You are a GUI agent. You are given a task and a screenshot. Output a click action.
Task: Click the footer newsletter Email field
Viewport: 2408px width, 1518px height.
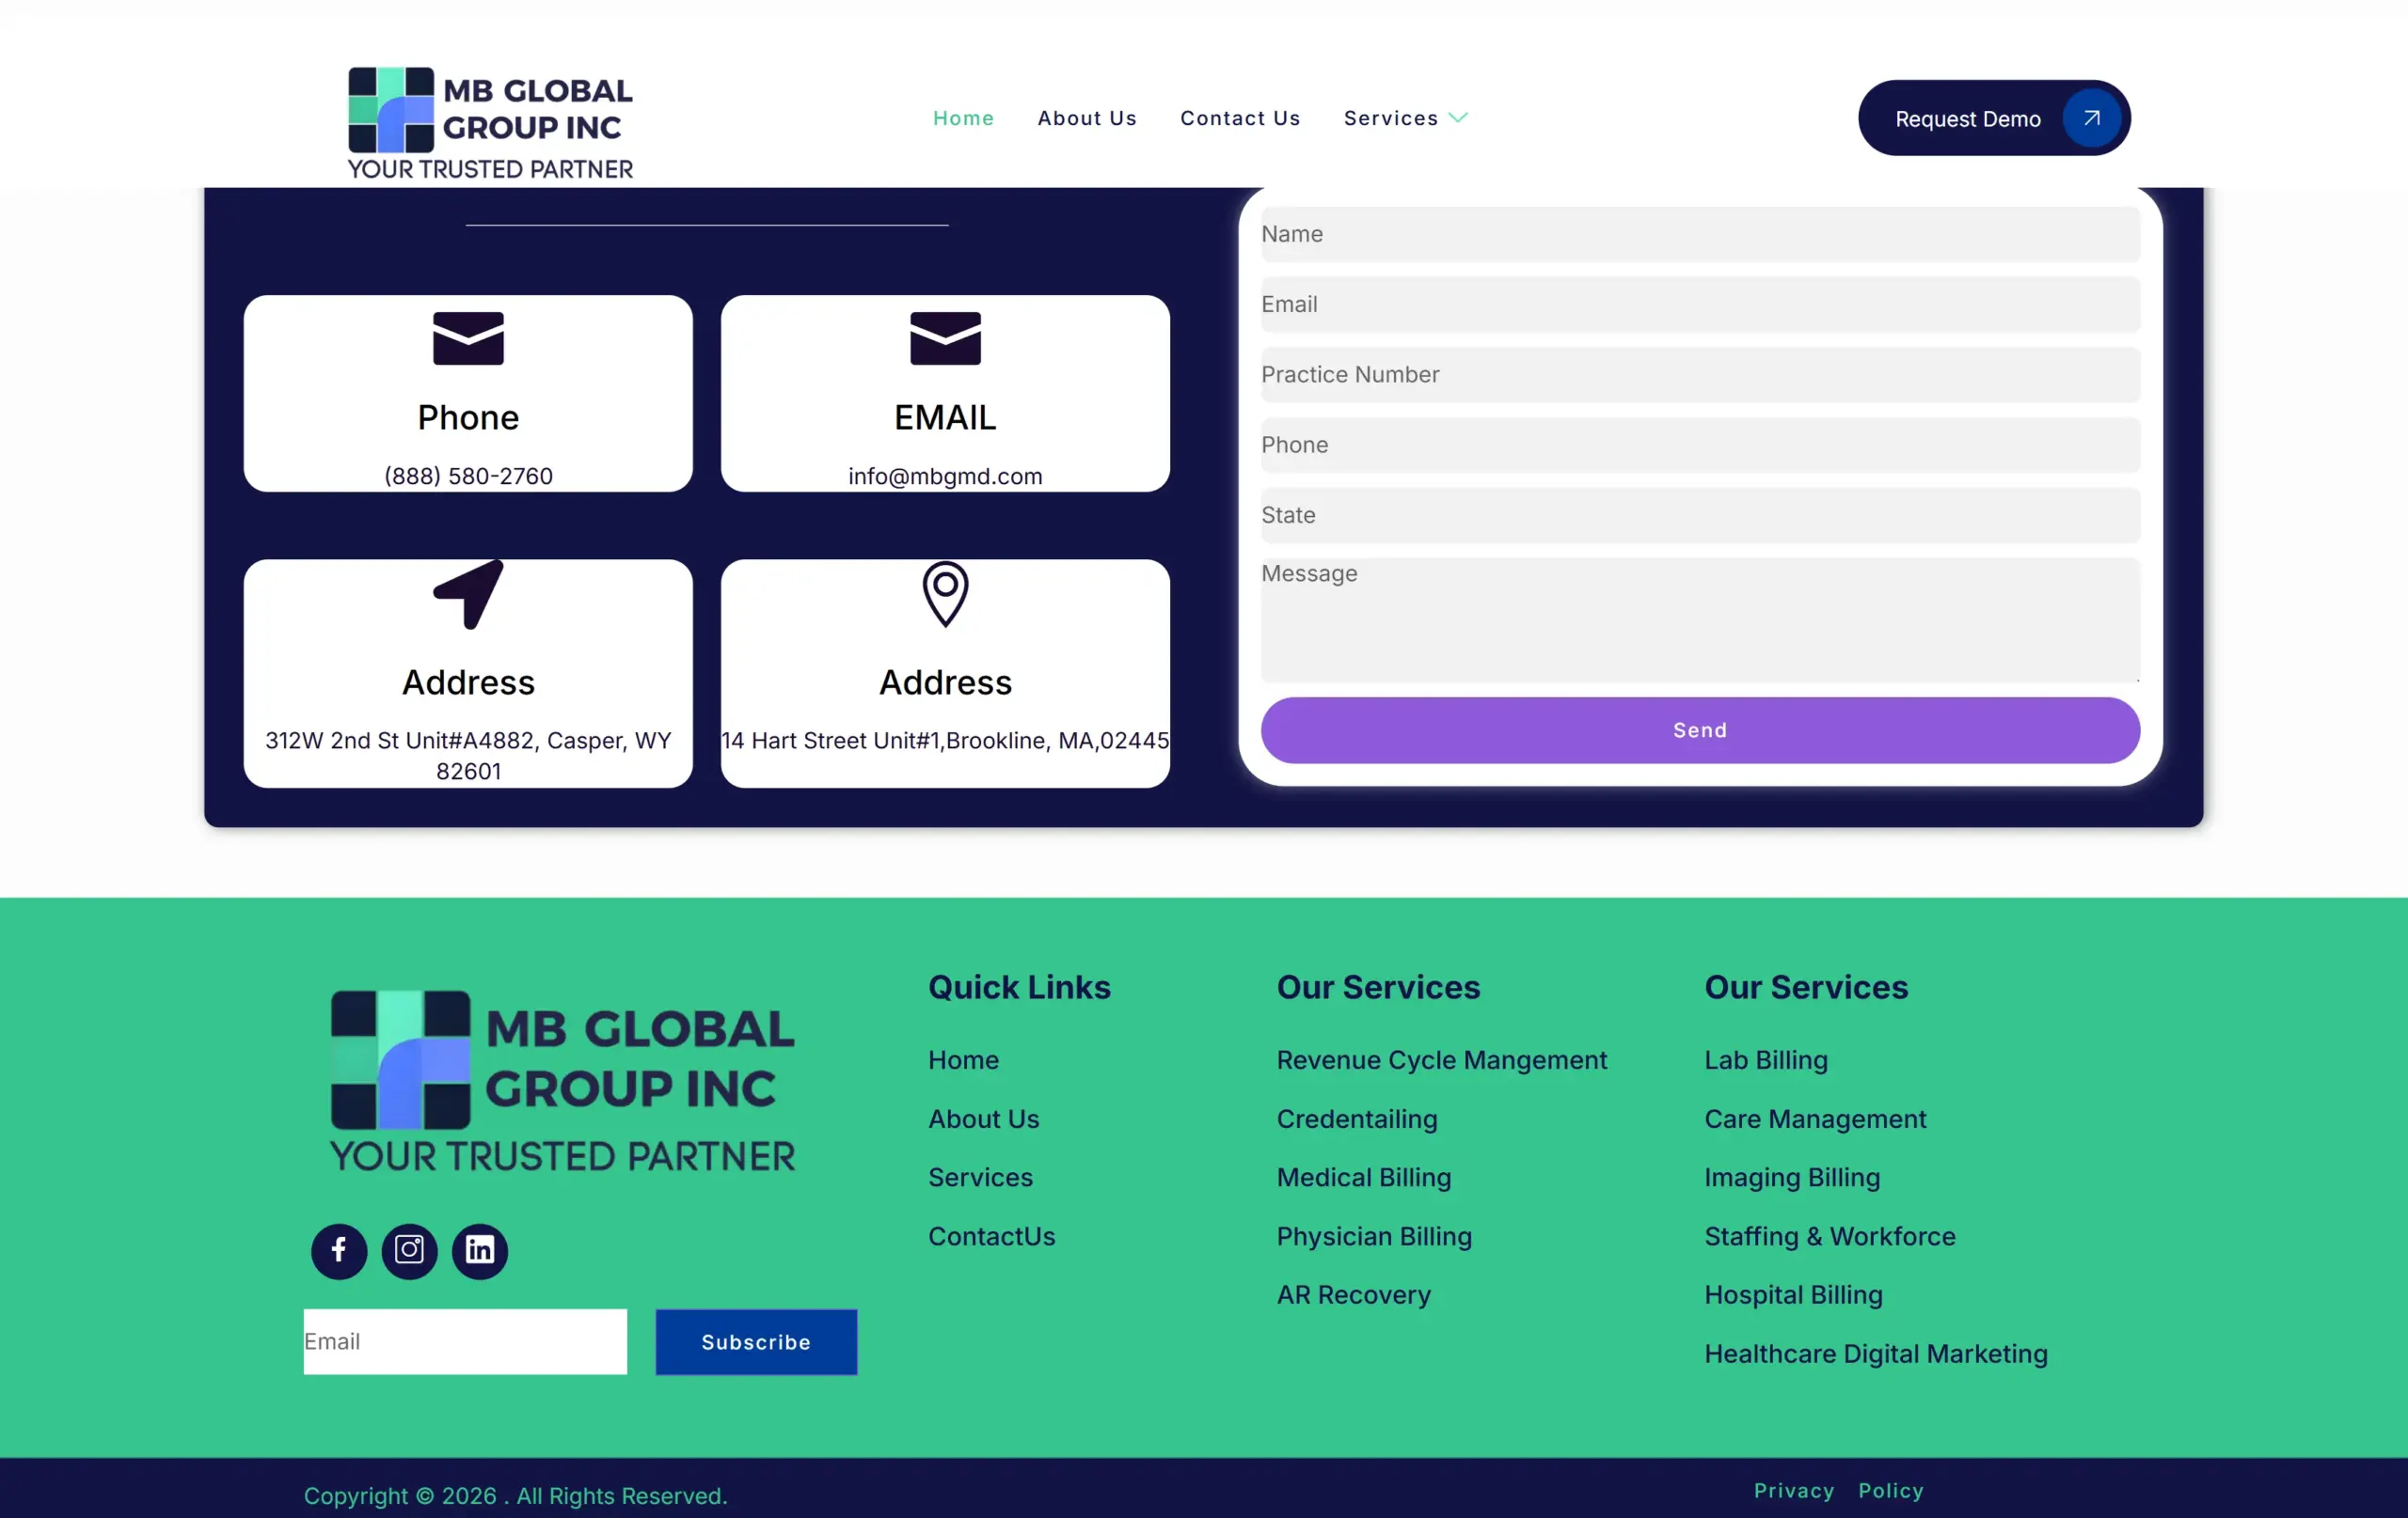coord(465,1342)
